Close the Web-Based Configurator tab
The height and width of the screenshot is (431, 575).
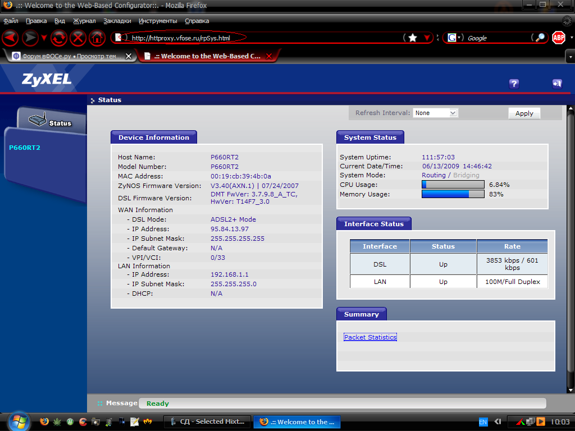(x=269, y=56)
